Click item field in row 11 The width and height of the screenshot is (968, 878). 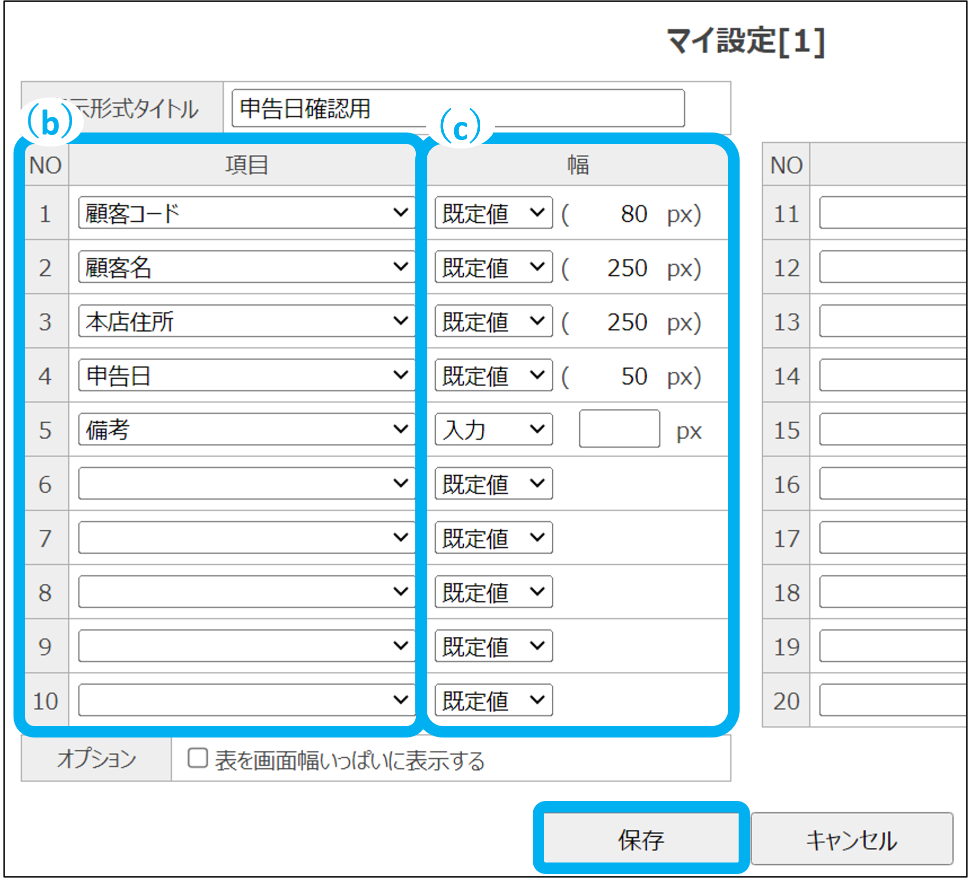point(893,213)
